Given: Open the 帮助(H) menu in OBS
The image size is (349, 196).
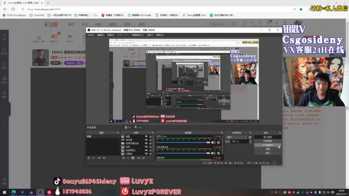Looking at the screenshot, I should (x=160, y=35).
